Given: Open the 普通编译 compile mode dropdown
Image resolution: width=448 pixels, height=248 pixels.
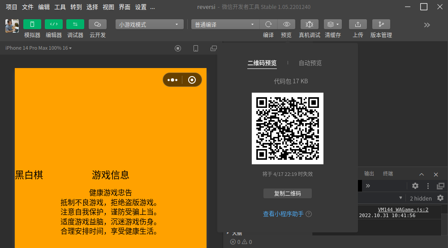Looking at the screenshot, I should tap(225, 24).
